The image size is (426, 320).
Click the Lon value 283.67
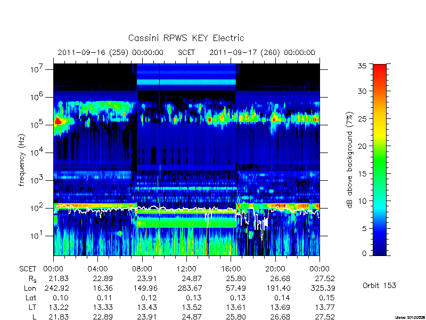191,288
